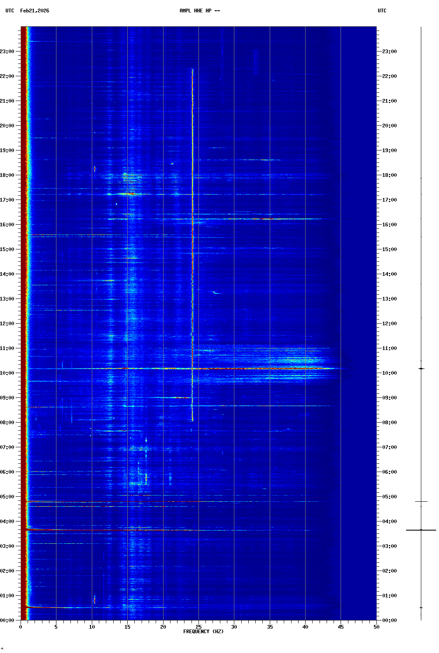Screen dimensions: 439x653
Task: Click the UTC label at top right
Action: coord(382,11)
